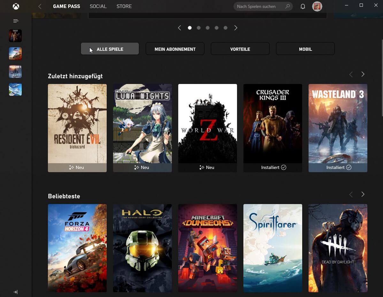The image size is (383, 297).
Task: Open the notifications bell
Action: coord(303,6)
